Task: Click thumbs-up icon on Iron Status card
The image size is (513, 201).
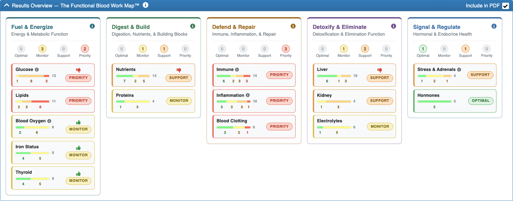Action: tap(79, 148)
